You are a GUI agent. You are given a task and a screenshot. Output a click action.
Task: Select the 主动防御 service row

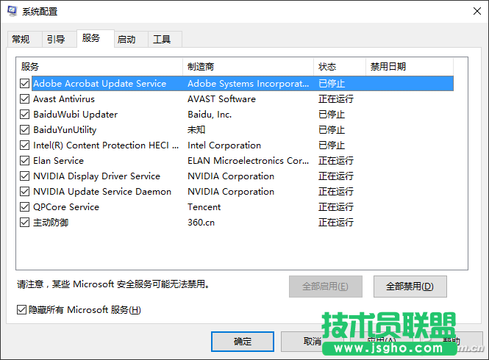(x=51, y=223)
